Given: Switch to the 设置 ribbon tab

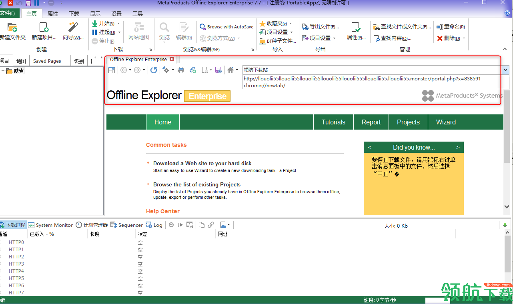Looking at the screenshot, I should [x=116, y=14].
